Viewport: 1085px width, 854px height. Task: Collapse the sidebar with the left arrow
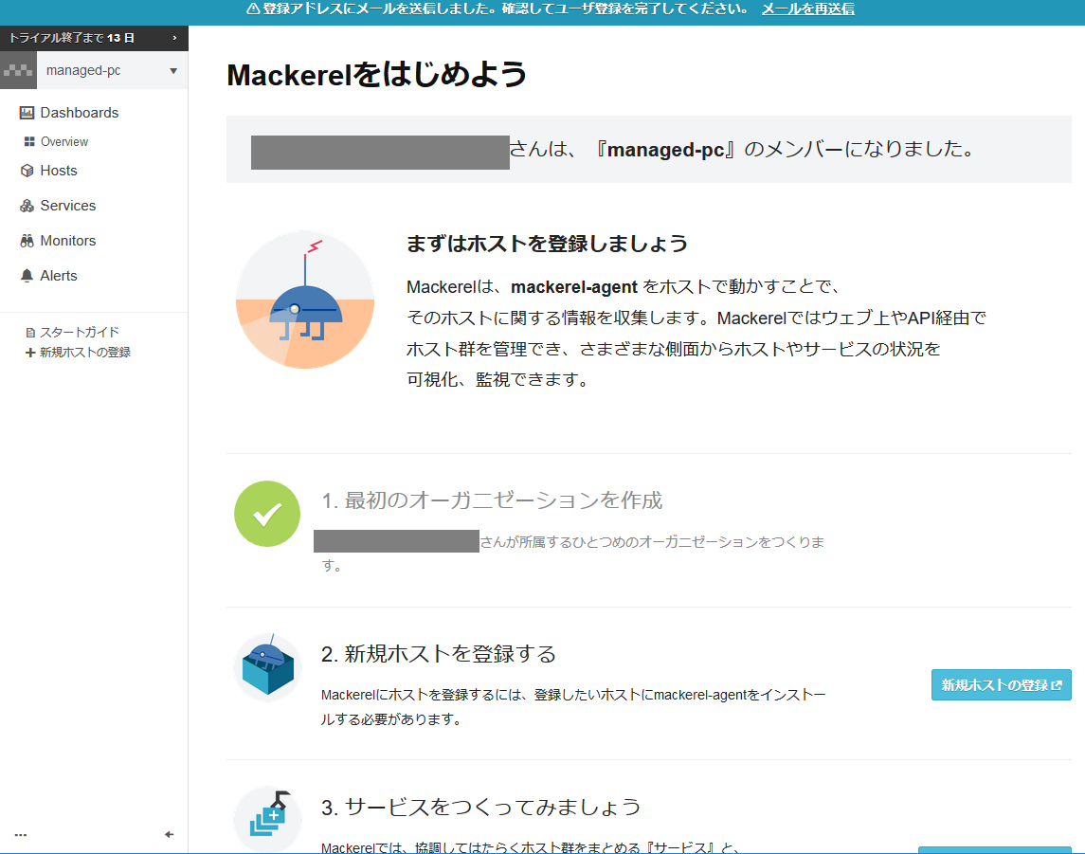[169, 835]
